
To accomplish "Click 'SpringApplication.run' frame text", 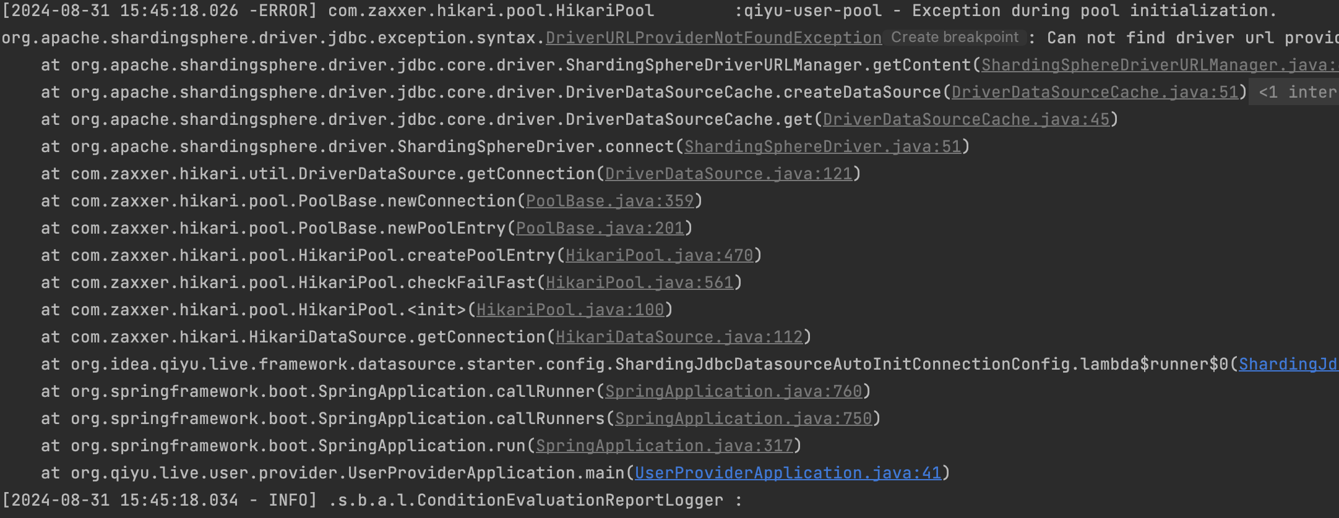I will tap(421, 446).
